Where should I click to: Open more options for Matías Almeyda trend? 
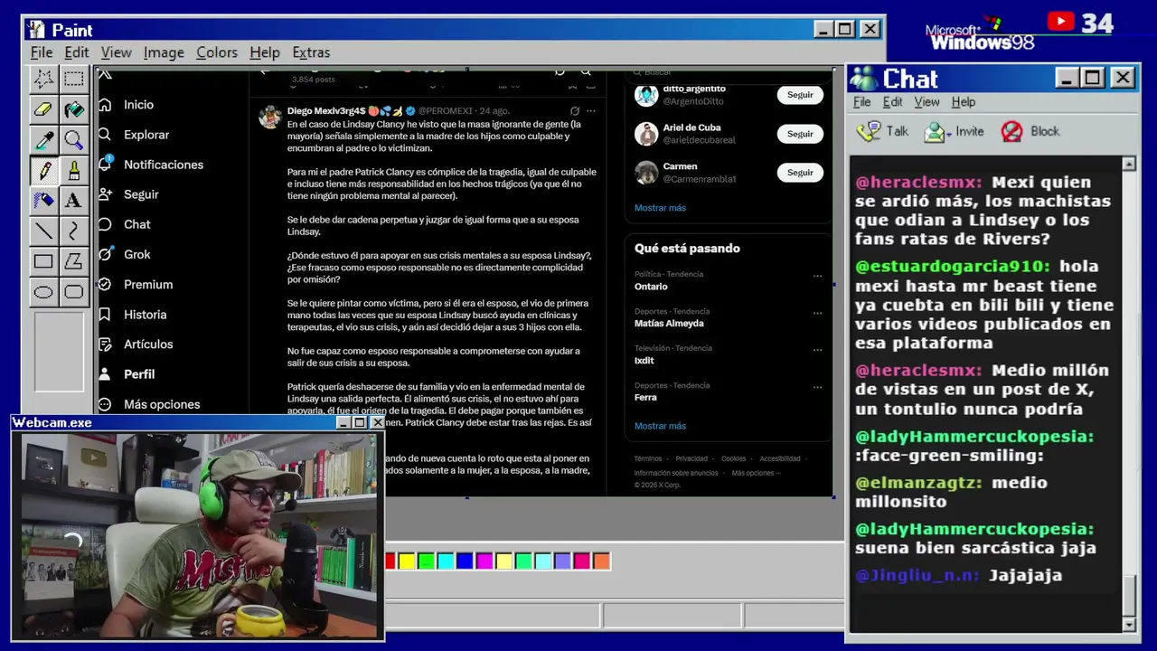817,313
